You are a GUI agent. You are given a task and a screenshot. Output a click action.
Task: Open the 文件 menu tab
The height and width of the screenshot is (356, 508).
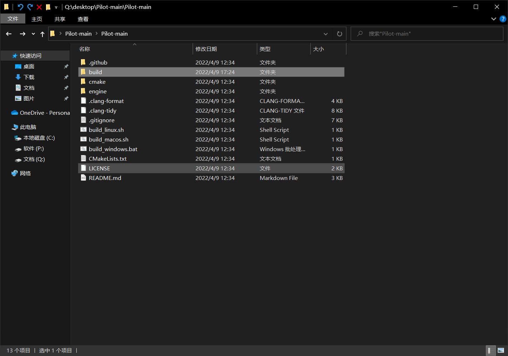click(x=13, y=19)
